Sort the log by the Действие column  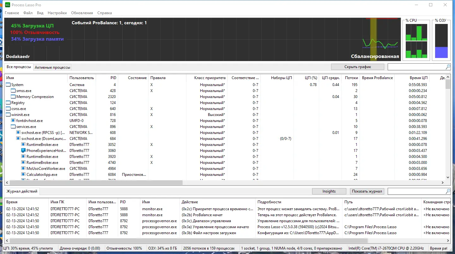(x=217, y=202)
